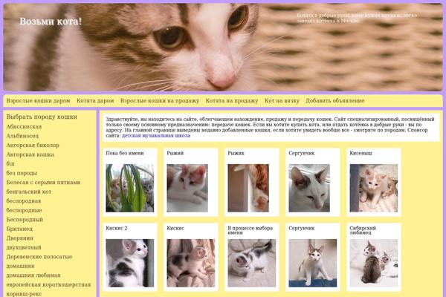Screen dimensions: 446x297
Task: Open 'Сибирский любимец' cats photo
Action: pyautogui.click(x=373, y=263)
